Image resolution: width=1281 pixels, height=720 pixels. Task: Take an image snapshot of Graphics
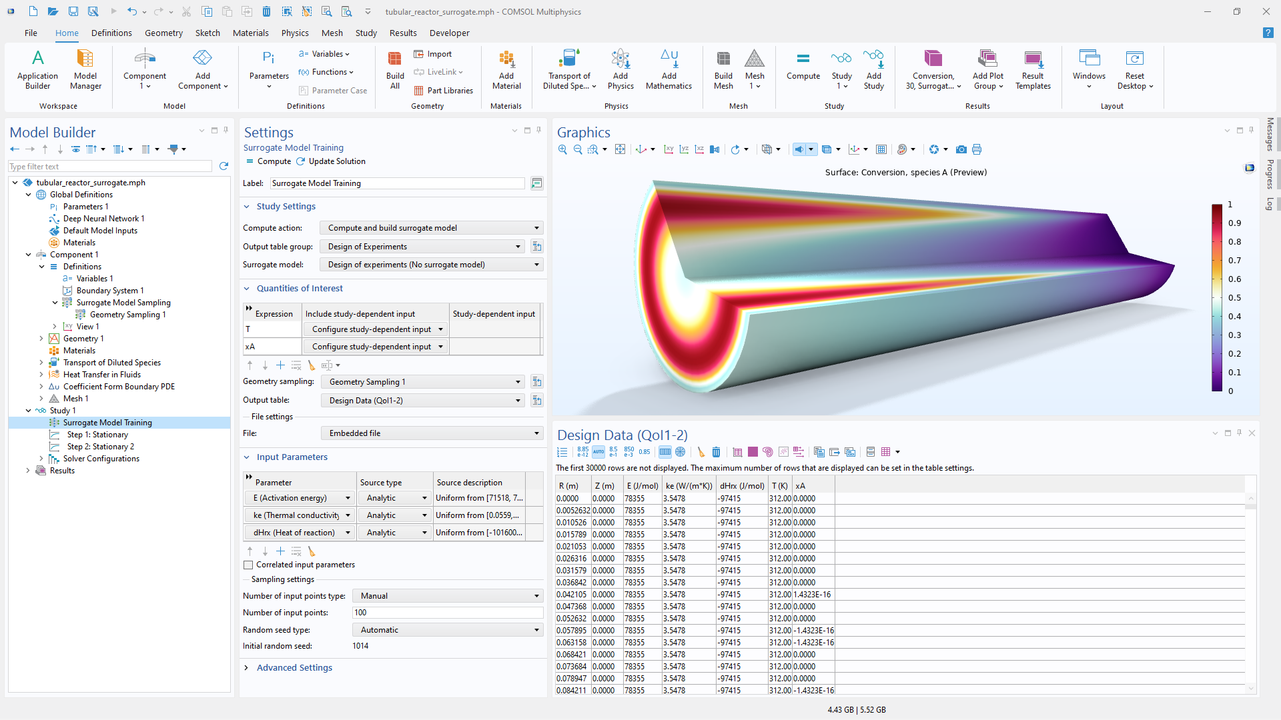coord(961,150)
